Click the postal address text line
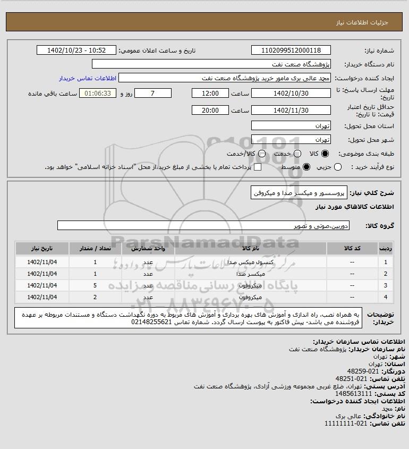Screen dimensions: 409x449 278,386
